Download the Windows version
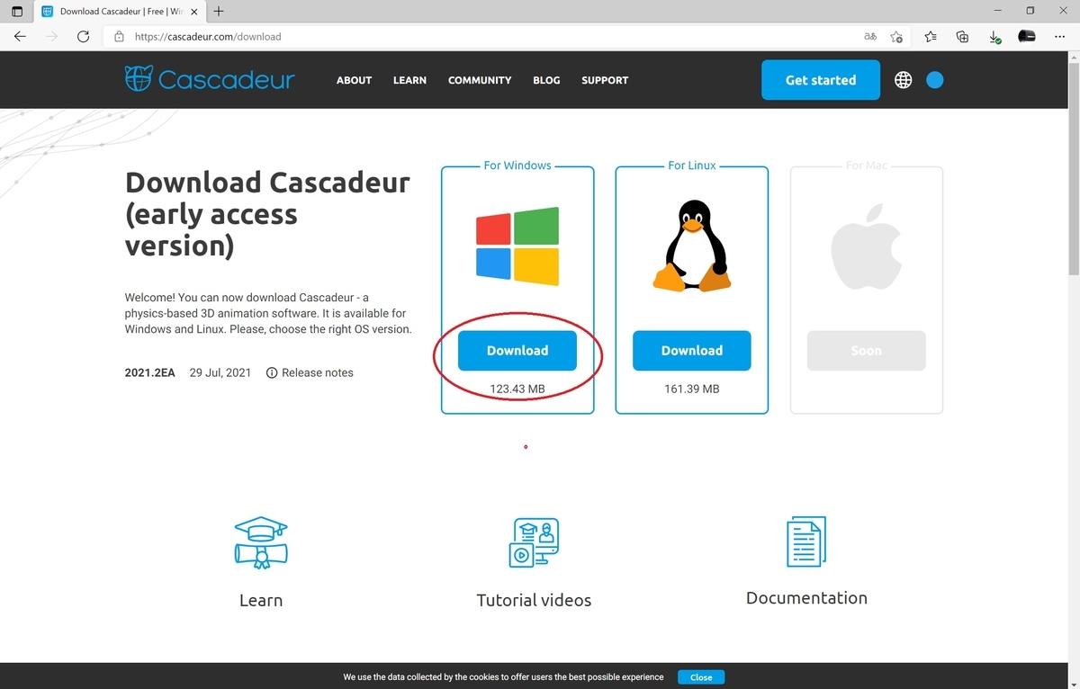The height and width of the screenshot is (689, 1080). 517,351
